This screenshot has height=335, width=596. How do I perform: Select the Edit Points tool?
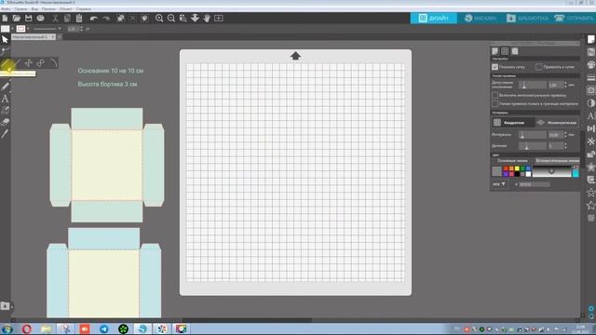pyautogui.click(x=5, y=51)
